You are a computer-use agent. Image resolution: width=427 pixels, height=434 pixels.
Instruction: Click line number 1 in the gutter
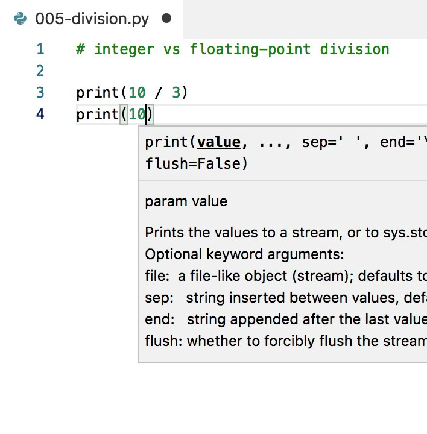coord(40,49)
